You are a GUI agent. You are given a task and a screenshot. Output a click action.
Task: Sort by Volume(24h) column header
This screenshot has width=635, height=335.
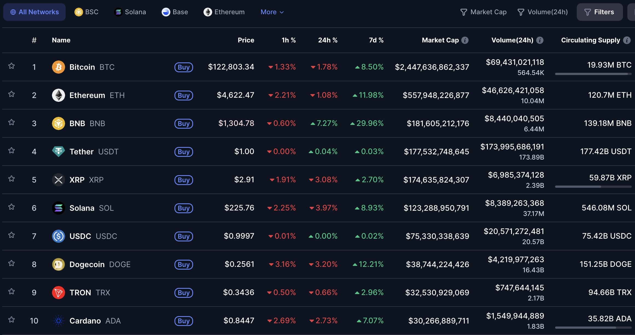(512, 40)
